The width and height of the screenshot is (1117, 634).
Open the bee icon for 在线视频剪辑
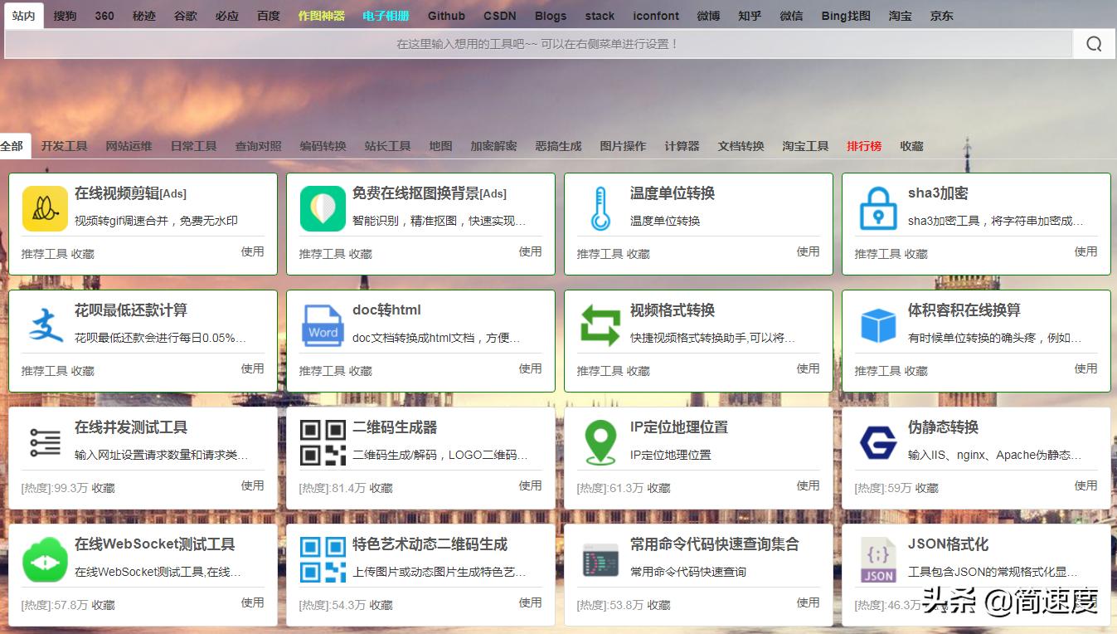tap(45, 209)
